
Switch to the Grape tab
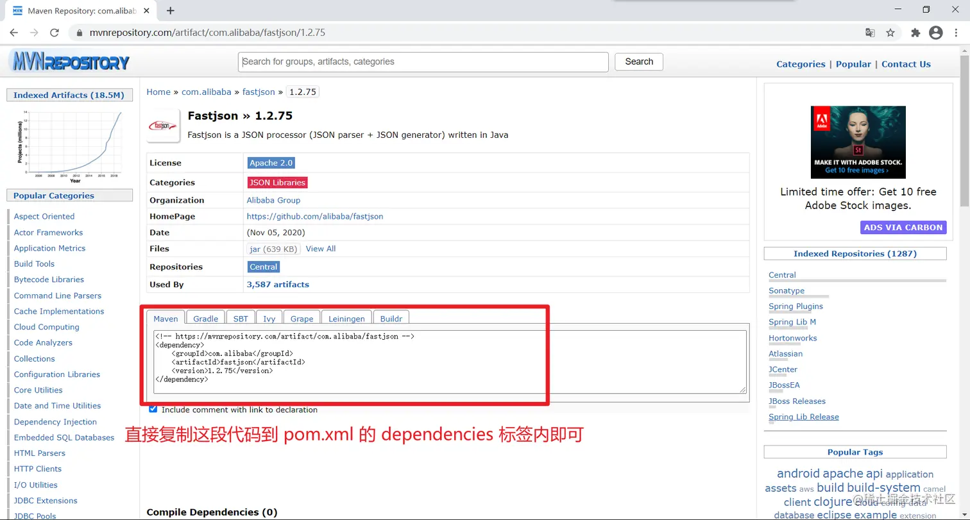tap(302, 318)
